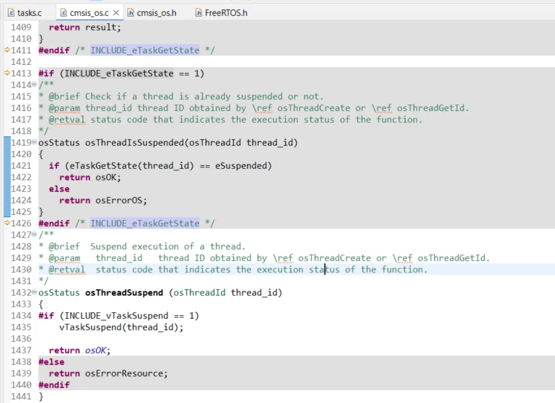
Task: Switch to the FreeRTOS.h tab
Action: (226, 13)
